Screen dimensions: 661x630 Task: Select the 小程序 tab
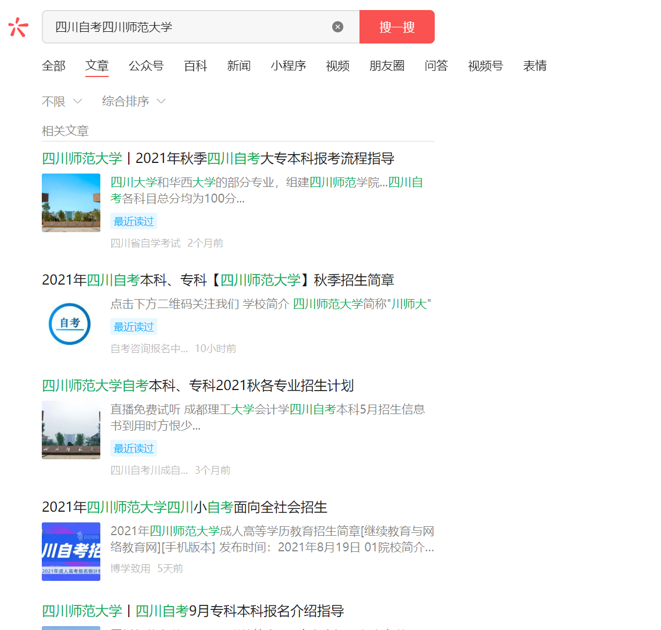(288, 66)
